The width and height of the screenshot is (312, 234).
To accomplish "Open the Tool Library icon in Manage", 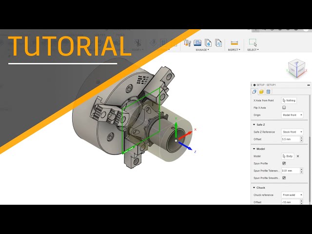I will [187, 43].
